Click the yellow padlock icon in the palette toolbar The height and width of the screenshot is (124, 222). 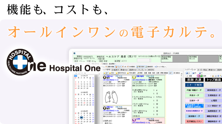click(x=213, y=76)
